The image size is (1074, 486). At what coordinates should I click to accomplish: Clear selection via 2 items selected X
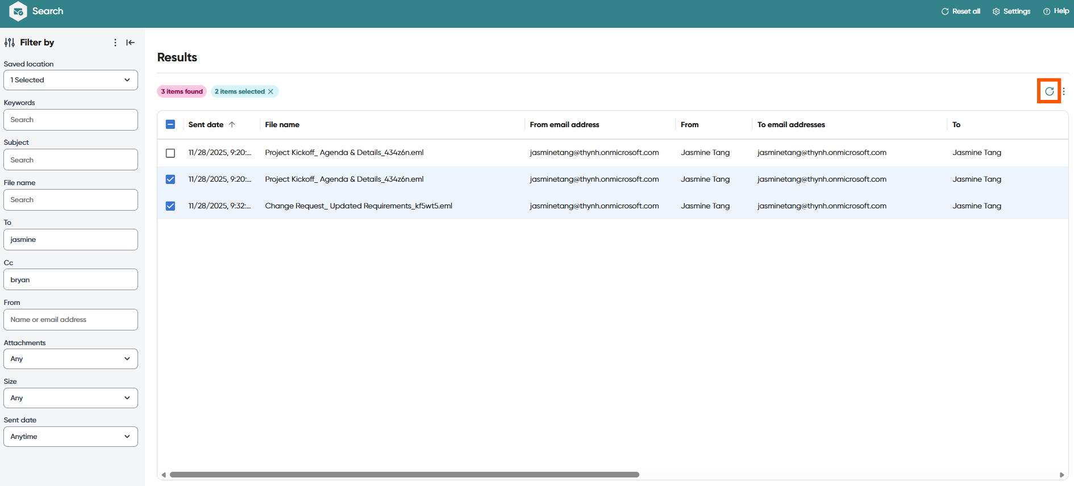270,91
